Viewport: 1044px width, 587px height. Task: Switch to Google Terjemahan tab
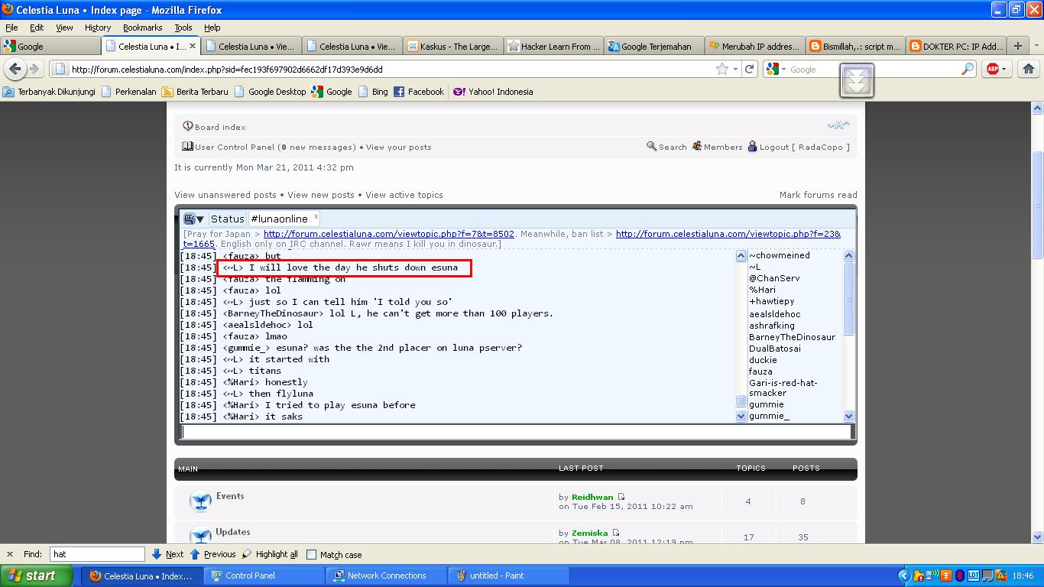point(654,46)
